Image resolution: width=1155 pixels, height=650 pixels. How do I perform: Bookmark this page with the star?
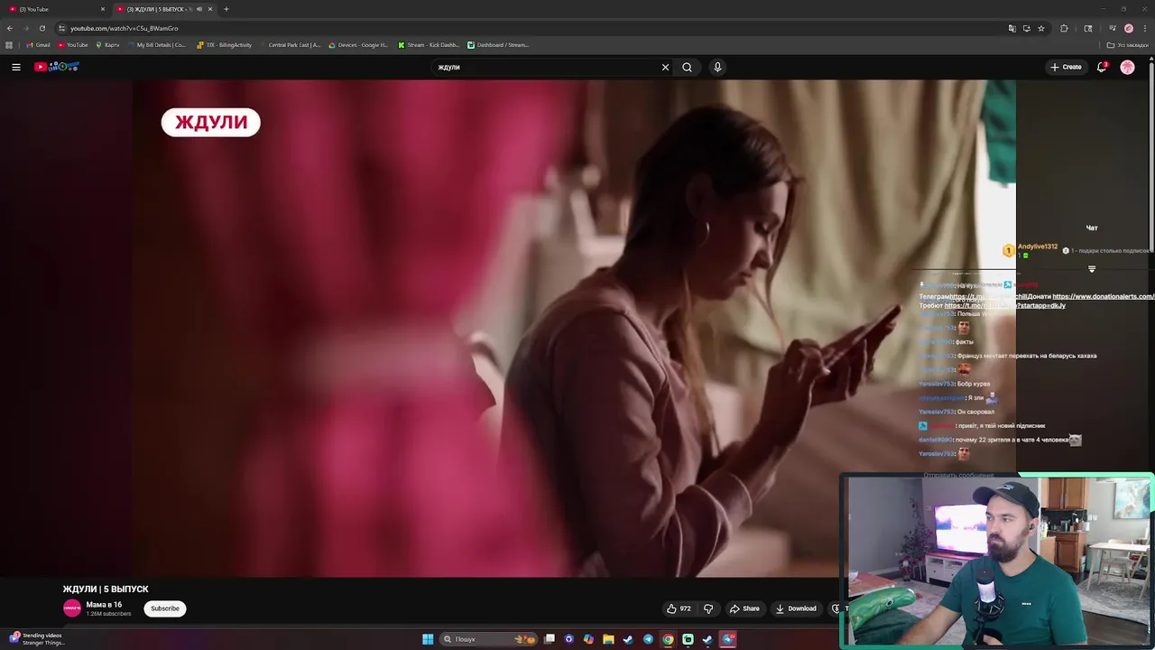1041,28
